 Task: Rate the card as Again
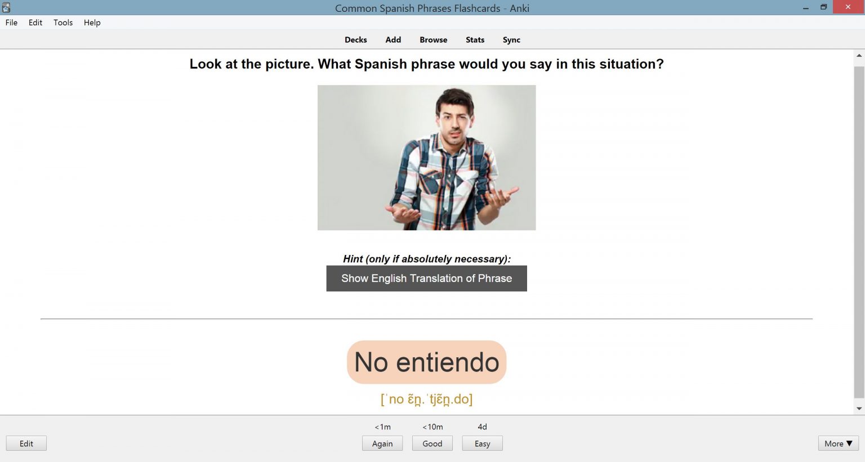click(382, 443)
